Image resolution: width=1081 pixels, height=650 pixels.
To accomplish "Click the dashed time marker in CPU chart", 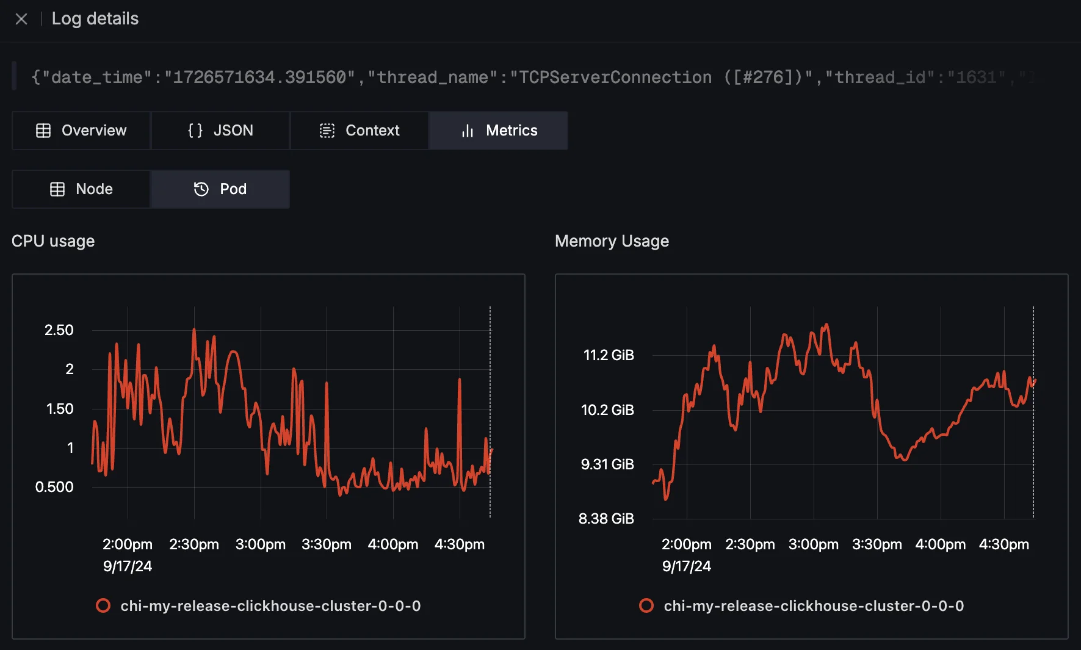I will click(x=490, y=412).
